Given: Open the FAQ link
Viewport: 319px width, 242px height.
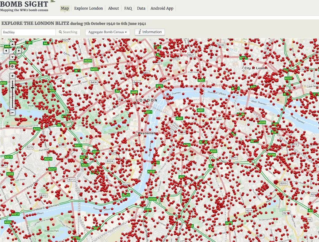Looking at the screenshot, I should pos(128,8).
